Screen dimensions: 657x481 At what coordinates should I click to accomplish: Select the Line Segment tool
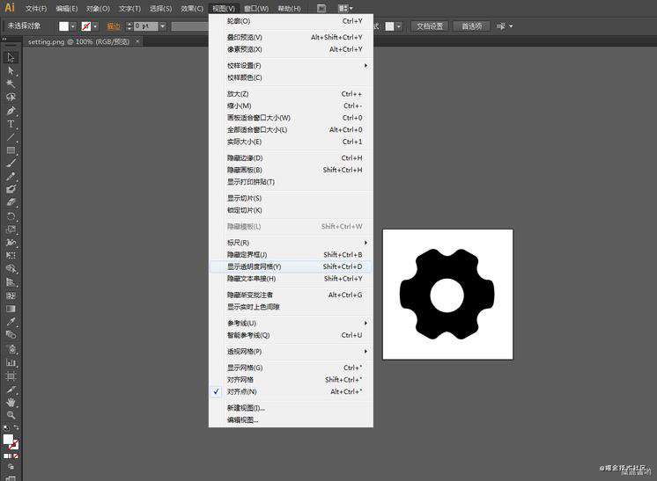(11, 137)
